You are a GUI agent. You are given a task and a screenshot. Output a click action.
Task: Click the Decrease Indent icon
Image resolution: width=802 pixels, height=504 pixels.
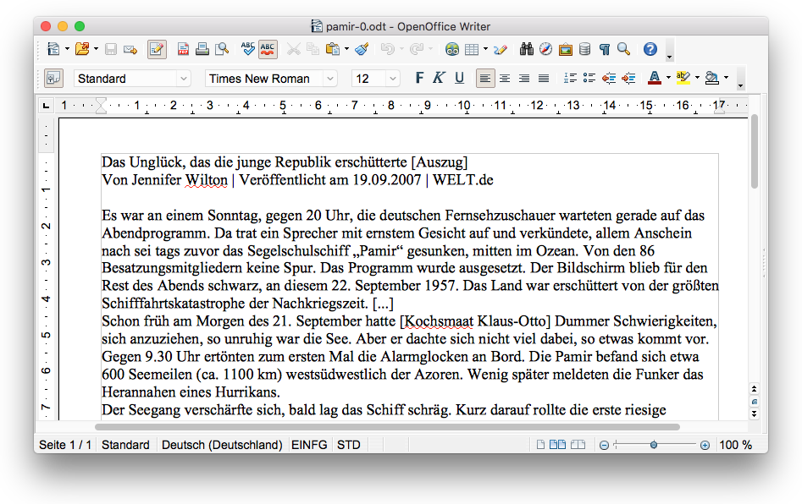tap(609, 78)
